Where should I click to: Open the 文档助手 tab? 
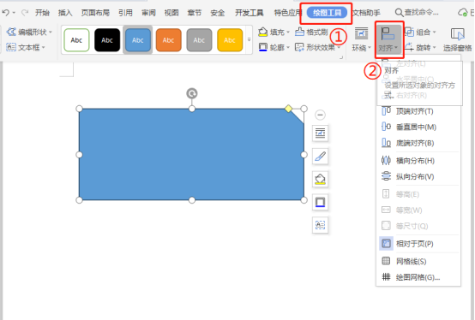[x=366, y=13]
